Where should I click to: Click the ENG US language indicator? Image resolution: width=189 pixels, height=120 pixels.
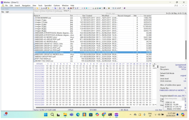click(150, 114)
